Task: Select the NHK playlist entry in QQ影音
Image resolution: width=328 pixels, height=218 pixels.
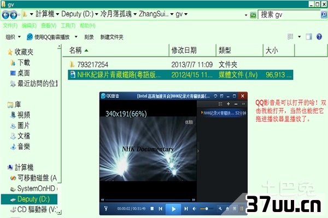Action: 224,113
